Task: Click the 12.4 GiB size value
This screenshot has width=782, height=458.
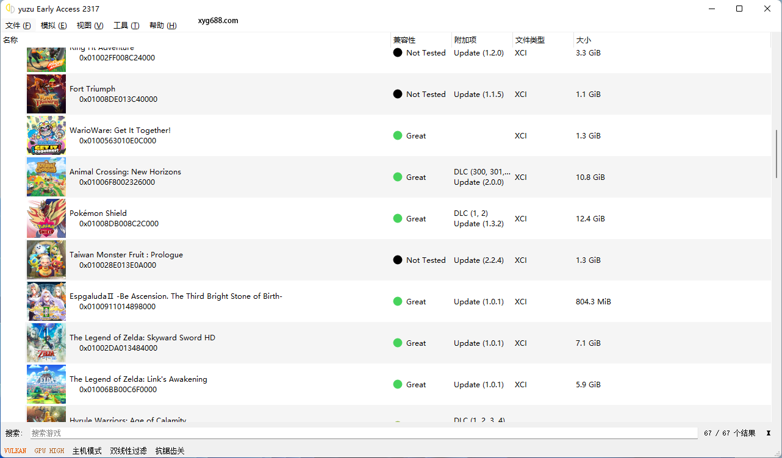Action: click(590, 219)
